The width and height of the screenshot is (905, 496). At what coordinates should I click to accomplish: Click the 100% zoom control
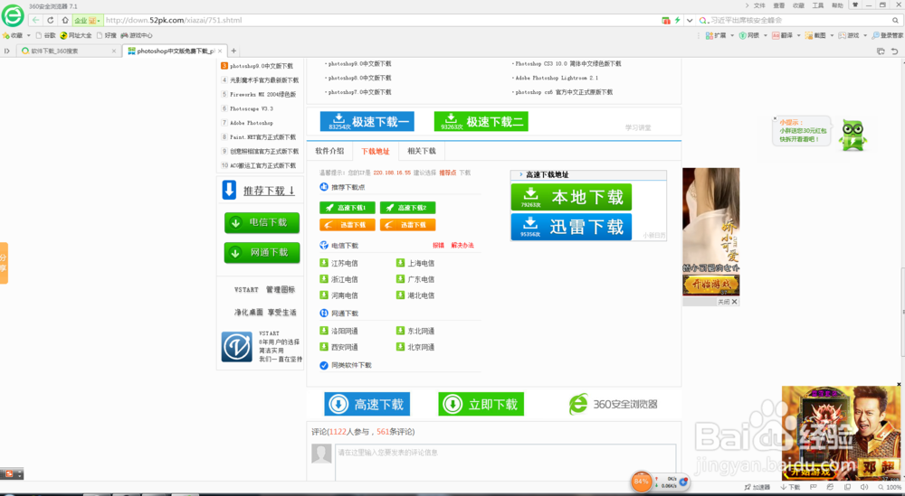click(890, 487)
